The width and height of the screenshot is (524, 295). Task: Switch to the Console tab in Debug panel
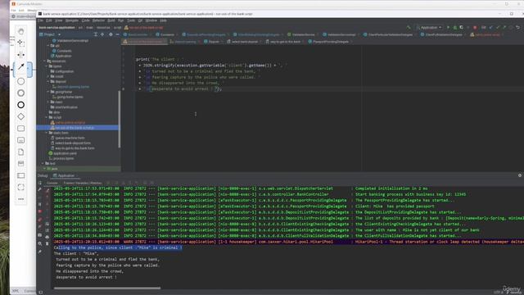(x=52, y=183)
